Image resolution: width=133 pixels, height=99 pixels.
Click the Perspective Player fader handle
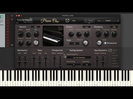[54, 57]
